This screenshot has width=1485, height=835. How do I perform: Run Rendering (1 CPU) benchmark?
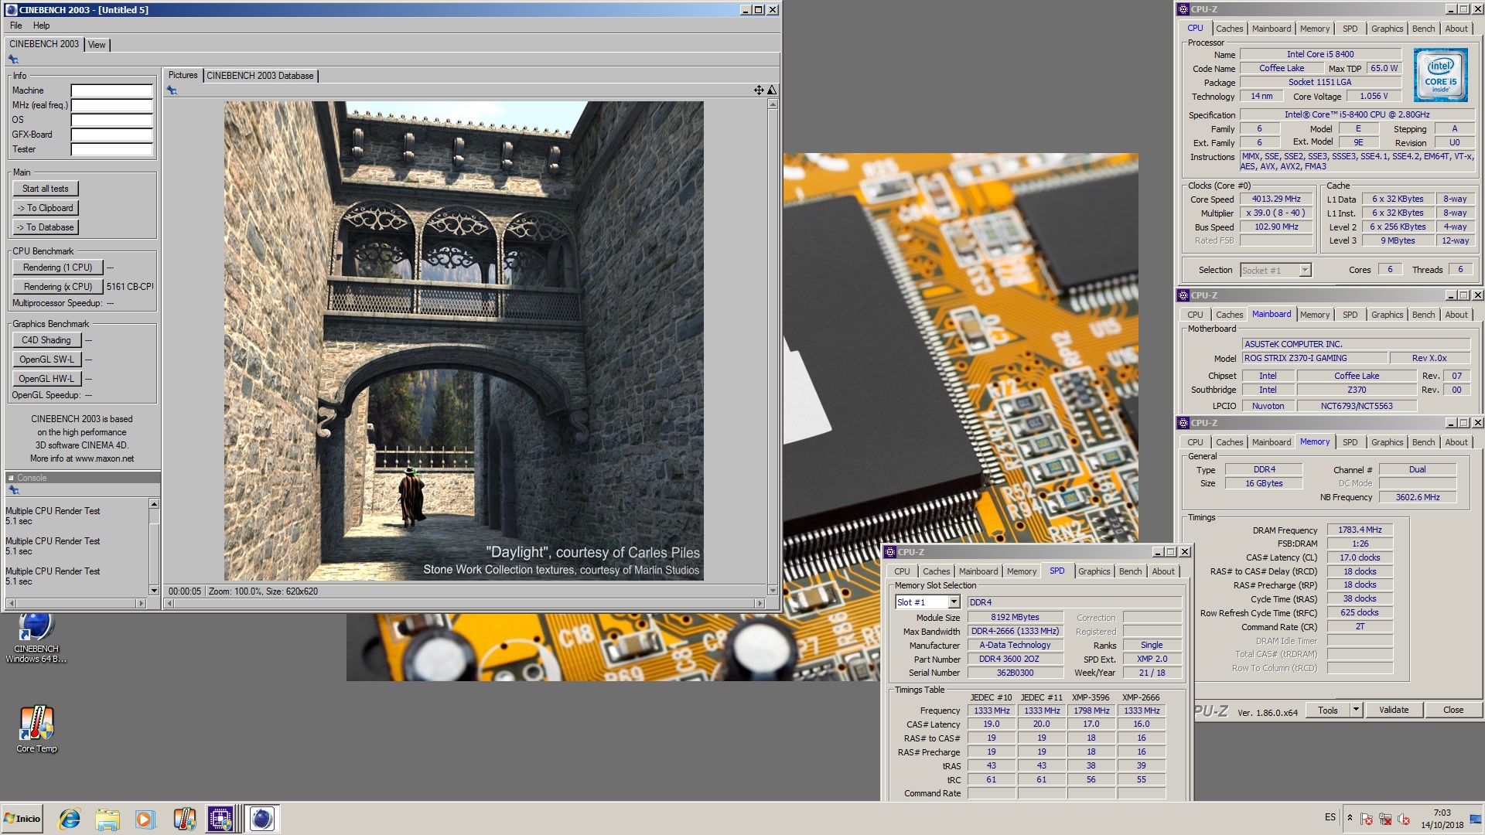tap(57, 268)
